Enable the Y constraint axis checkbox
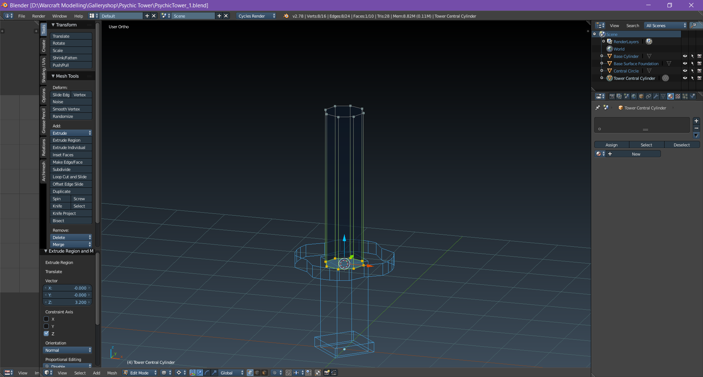Screen dimensions: 703x377 [x=46, y=326]
